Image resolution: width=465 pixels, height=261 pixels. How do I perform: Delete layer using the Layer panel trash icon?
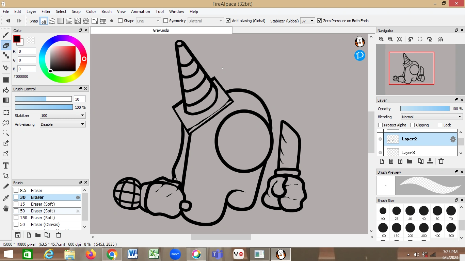point(441,161)
